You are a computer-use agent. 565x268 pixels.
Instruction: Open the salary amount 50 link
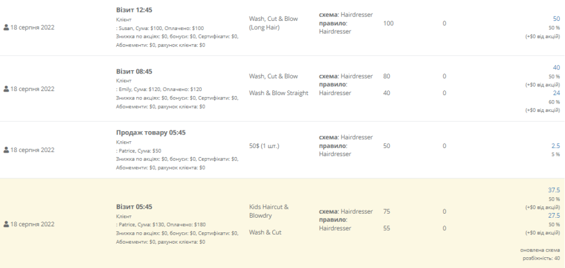pos(557,19)
